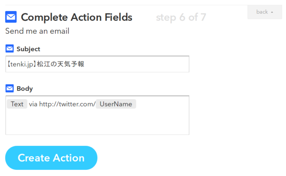Click the empty area of the Body textbox

click(97, 122)
